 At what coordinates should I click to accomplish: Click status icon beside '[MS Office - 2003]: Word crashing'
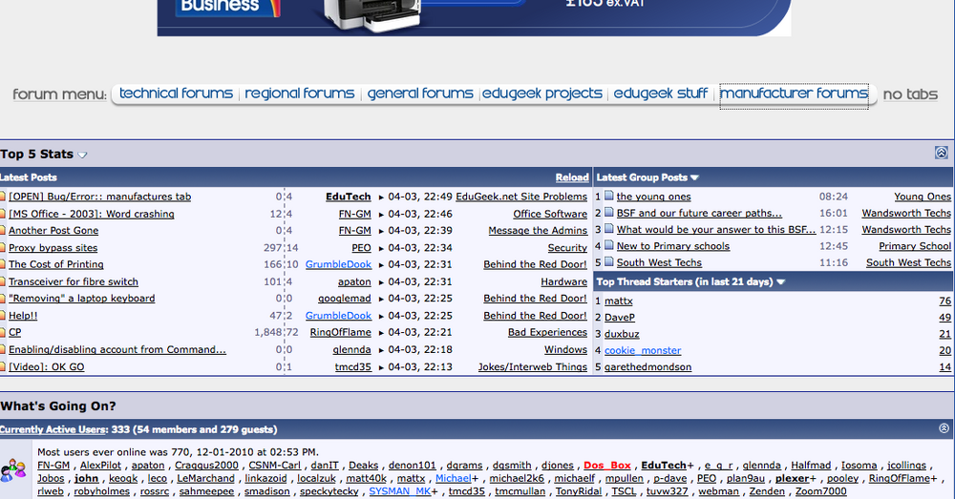click(3, 214)
